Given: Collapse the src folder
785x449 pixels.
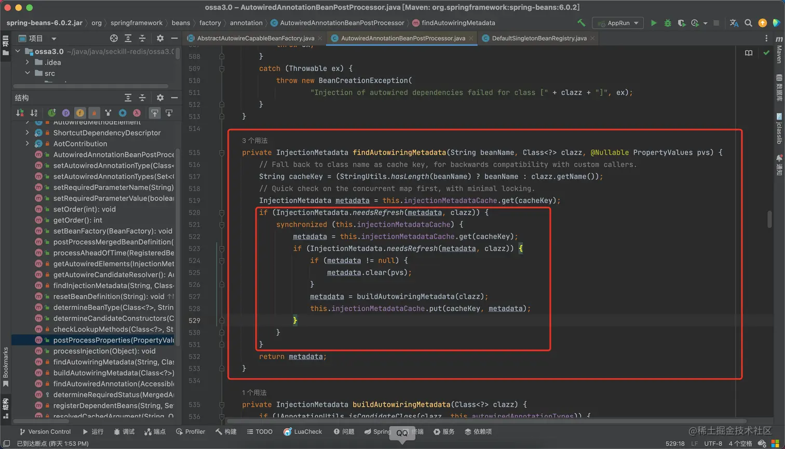Looking at the screenshot, I should (x=28, y=73).
